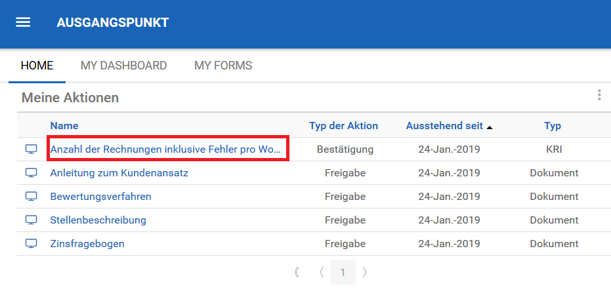Switch to the MY FORMS tab
This screenshot has height=295, width=611.
click(223, 66)
